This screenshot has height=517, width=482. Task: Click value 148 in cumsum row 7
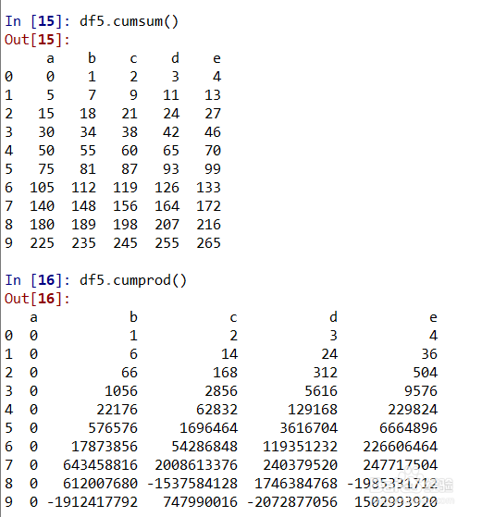pyautogui.click(x=83, y=206)
